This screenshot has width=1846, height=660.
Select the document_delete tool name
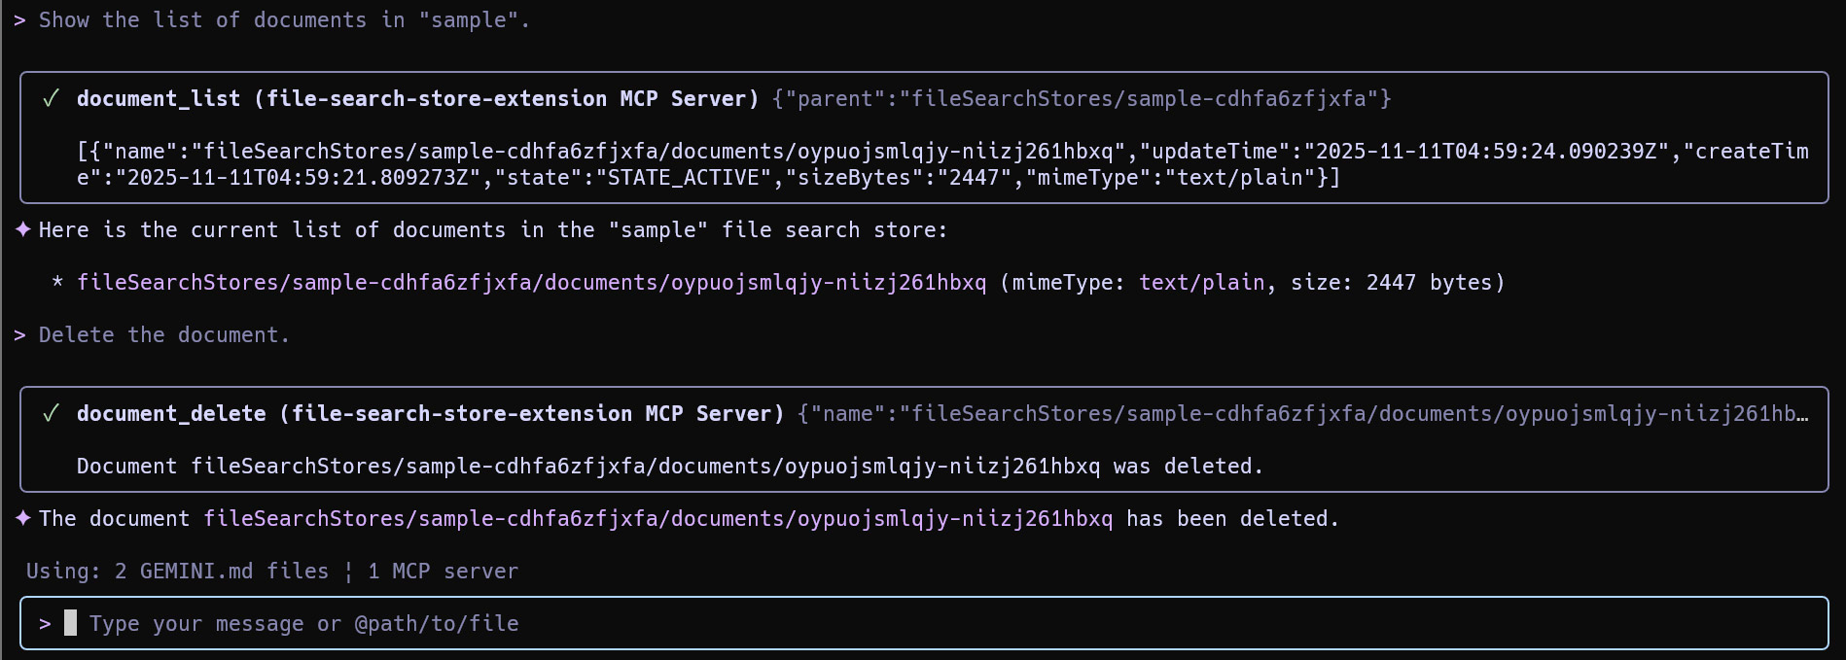pos(170,414)
